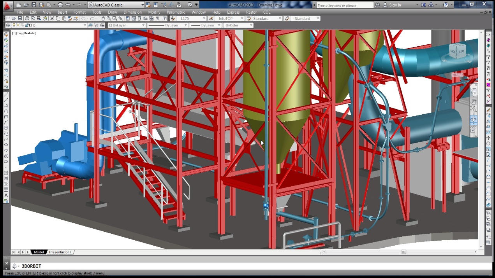Launch the QuickCalc calculator
Image resolution: width=495 pixels, height=278 pixels.
coord(157,18)
